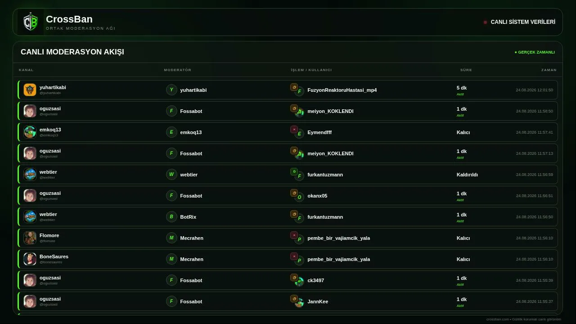Select the MODERATÖR column header
The image size is (576, 324).
tap(178, 70)
